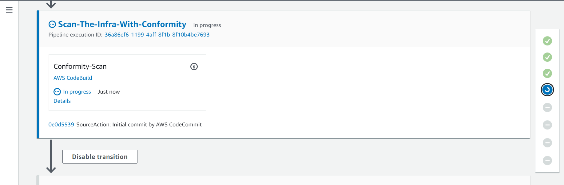Click the in-progress icon in Conformity-Scan card
Viewport: 564px width, 185px height.
(x=57, y=92)
